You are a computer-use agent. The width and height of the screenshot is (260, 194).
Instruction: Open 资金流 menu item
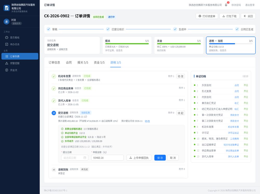coord(20,70)
